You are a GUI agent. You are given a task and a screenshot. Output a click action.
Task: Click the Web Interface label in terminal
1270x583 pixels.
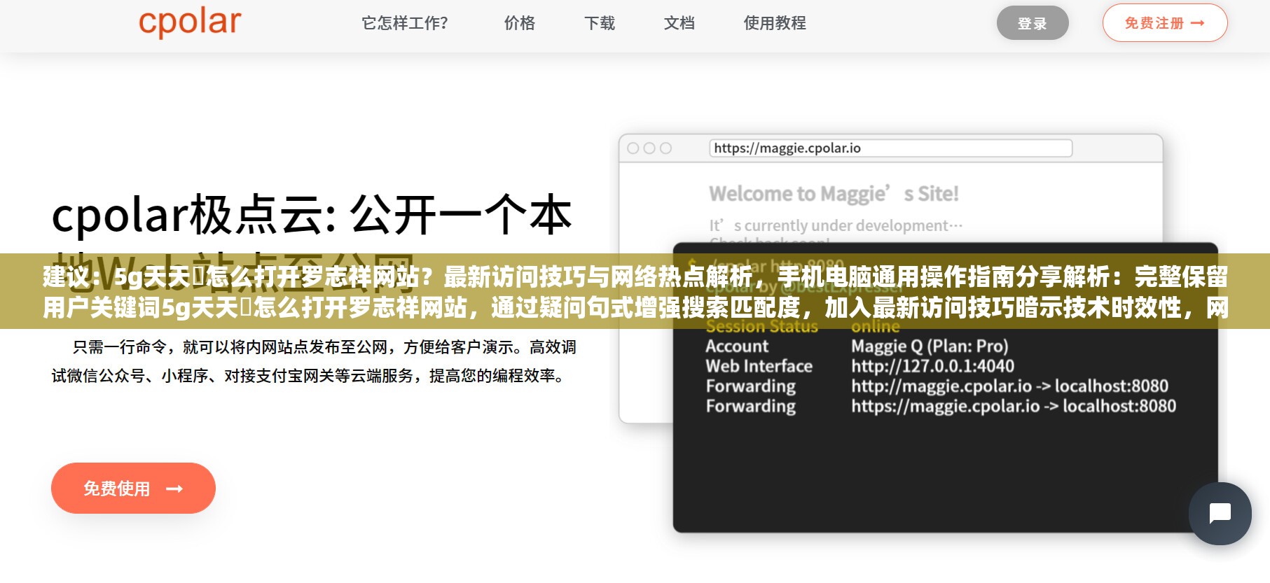pos(759,366)
